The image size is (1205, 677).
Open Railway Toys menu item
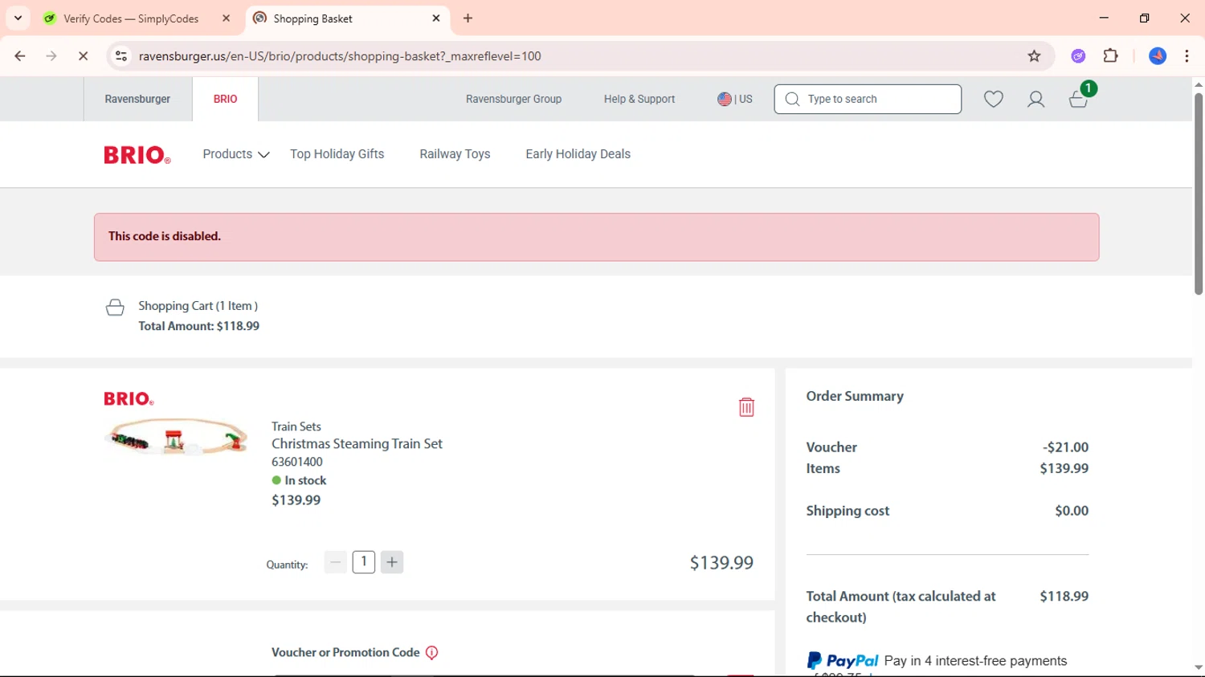pyautogui.click(x=455, y=154)
